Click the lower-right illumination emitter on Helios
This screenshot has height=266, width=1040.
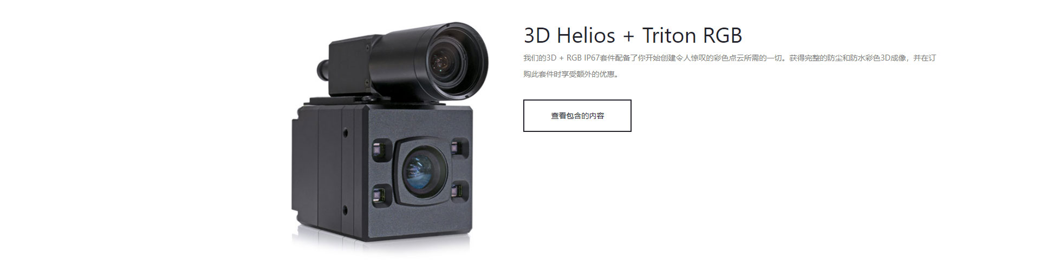point(459,191)
